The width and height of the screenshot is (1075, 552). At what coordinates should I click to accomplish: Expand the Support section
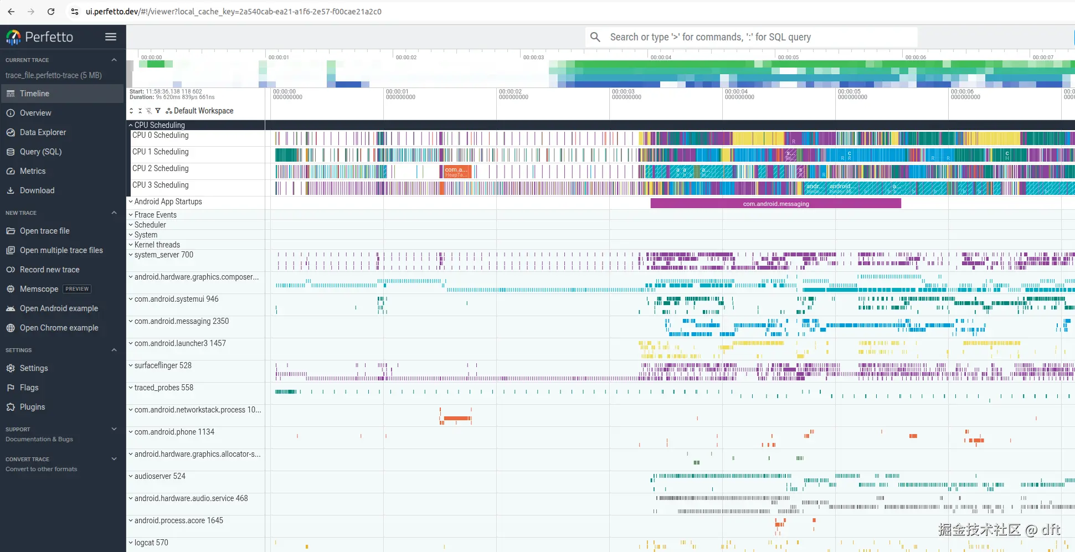(x=114, y=429)
